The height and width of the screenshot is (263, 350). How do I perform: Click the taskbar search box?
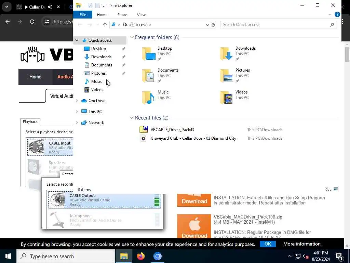pos(66,256)
